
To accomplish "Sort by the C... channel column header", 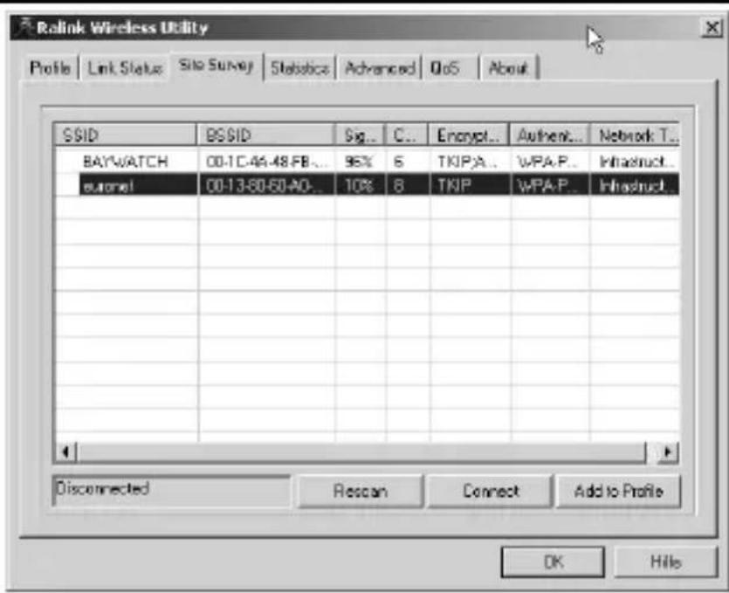I will click(406, 135).
